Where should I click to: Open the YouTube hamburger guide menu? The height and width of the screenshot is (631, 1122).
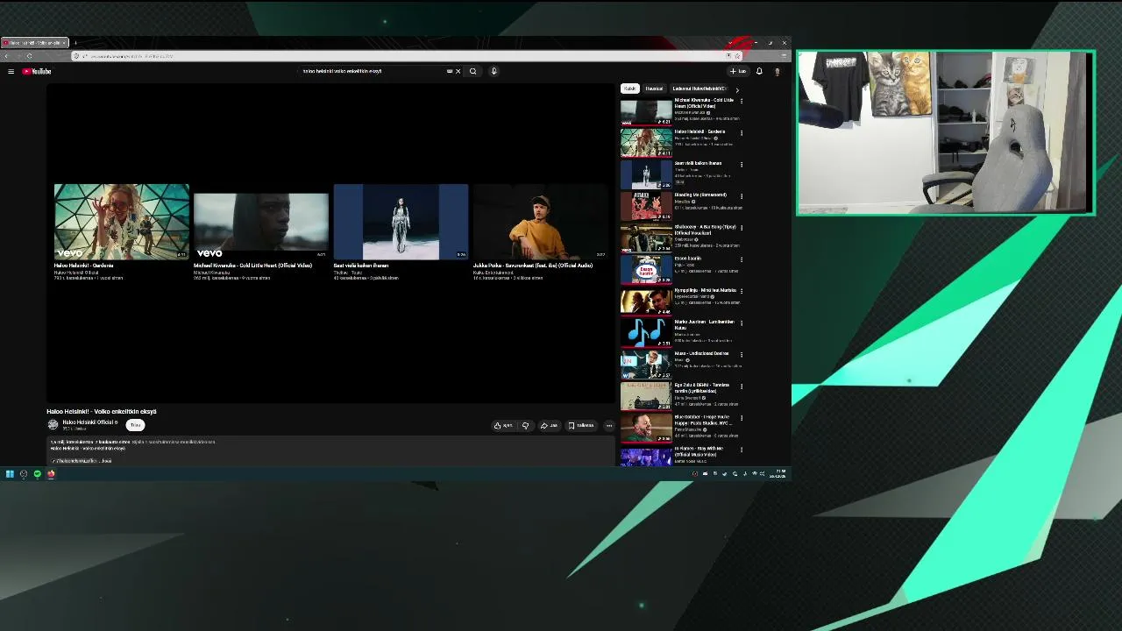point(11,71)
